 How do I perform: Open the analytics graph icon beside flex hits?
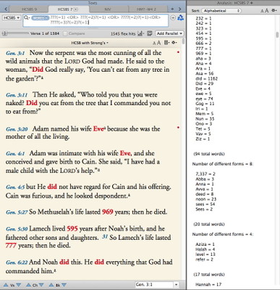(x=140, y=33)
